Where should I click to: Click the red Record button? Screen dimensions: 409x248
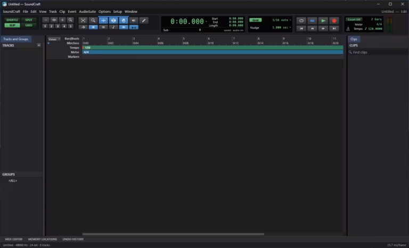[334, 21]
